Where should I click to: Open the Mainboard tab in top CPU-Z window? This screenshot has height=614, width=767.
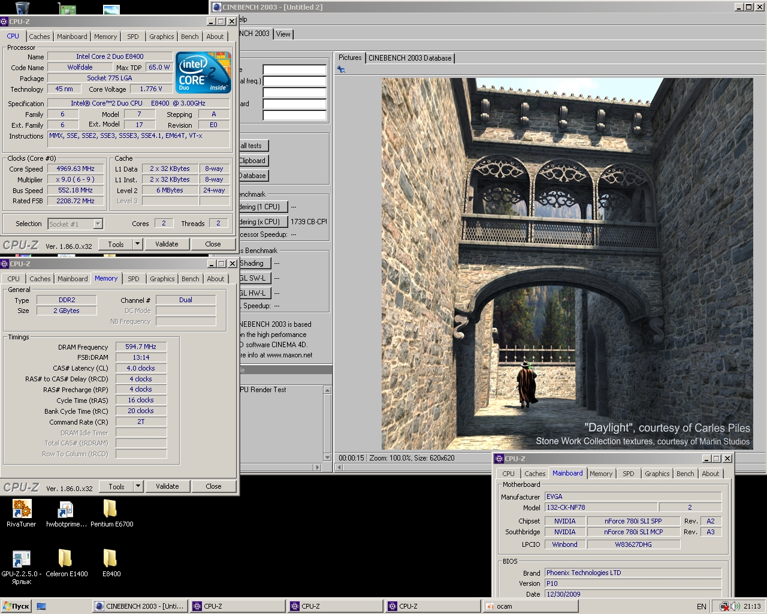coord(72,37)
